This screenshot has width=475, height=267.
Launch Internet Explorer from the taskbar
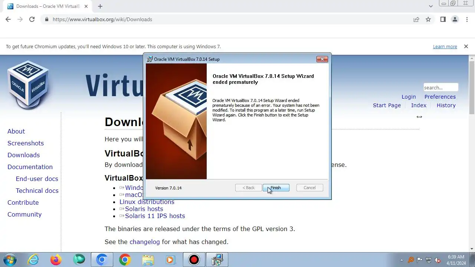coord(33,260)
